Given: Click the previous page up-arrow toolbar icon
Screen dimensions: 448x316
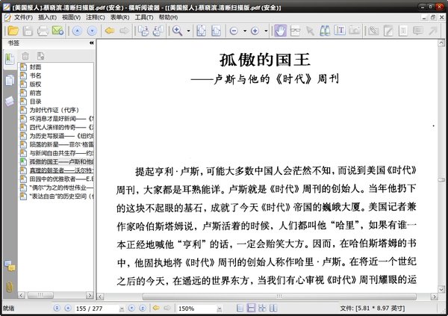Looking at the screenshot, I should pos(77,31).
